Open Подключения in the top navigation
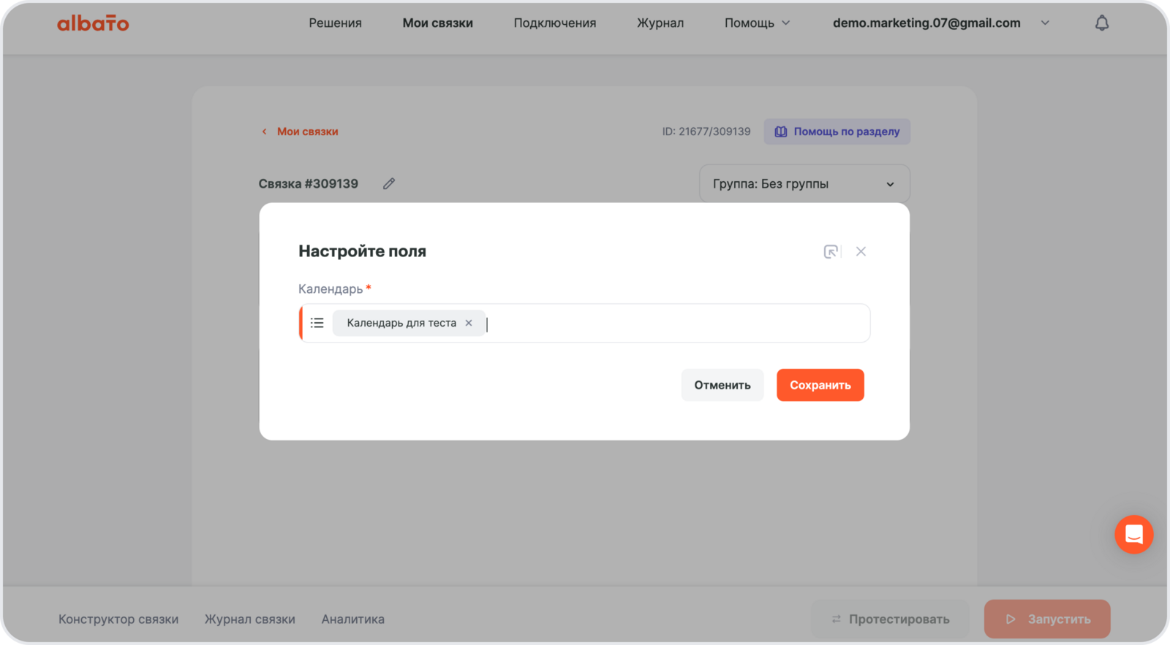The image size is (1170, 645). tap(554, 23)
